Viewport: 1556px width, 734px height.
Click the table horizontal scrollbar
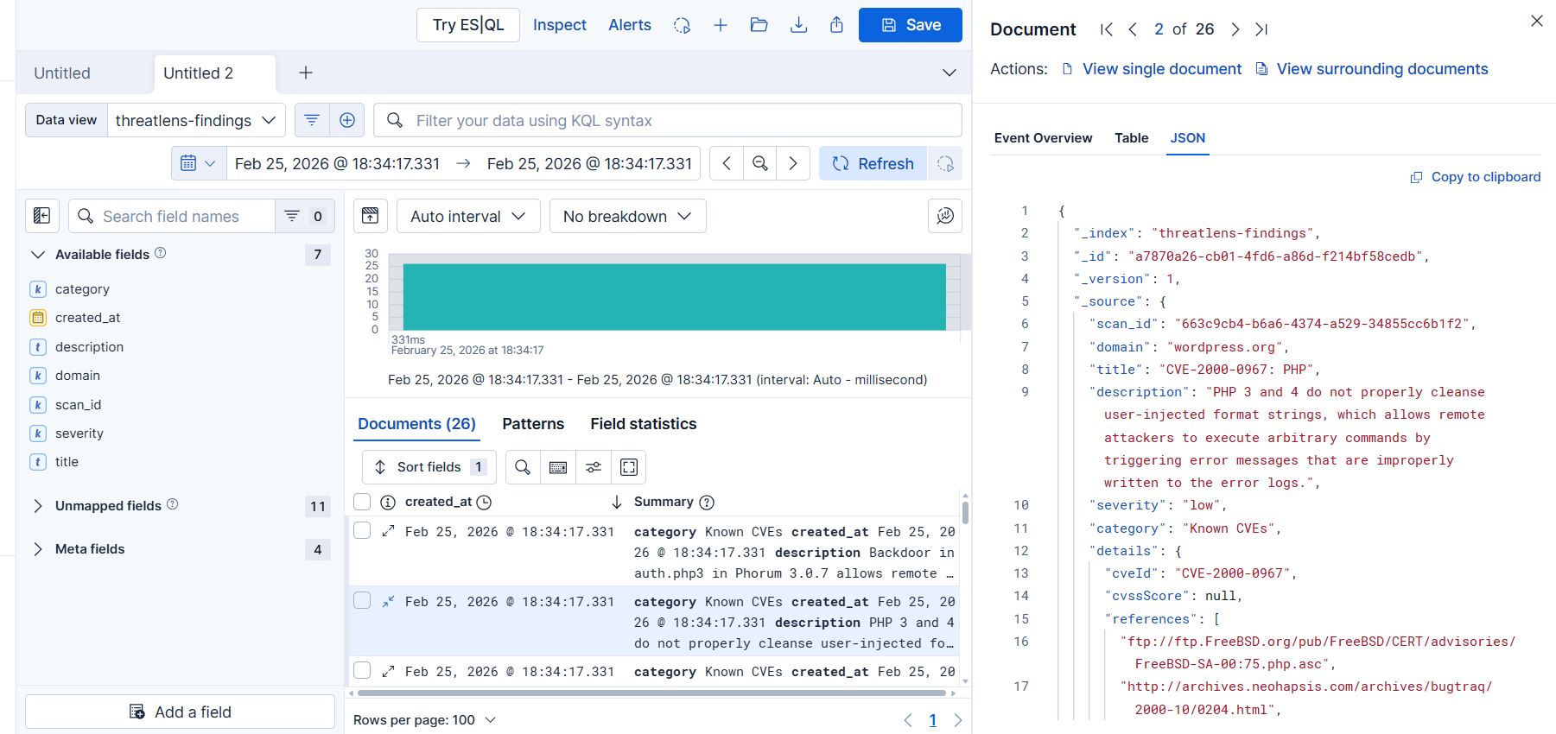click(x=651, y=693)
